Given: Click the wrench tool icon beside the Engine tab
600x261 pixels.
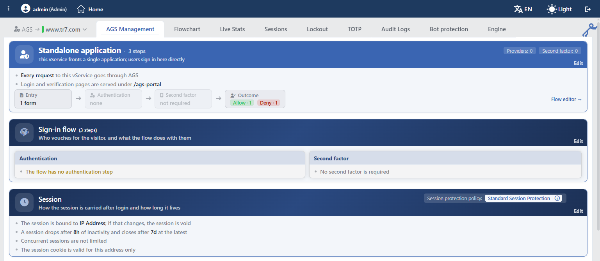Looking at the screenshot, I should click(x=589, y=30).
